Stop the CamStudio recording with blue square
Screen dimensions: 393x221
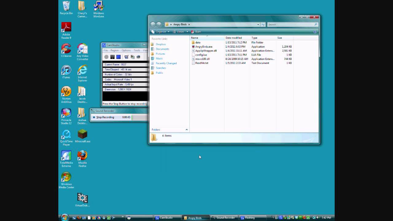119,57
